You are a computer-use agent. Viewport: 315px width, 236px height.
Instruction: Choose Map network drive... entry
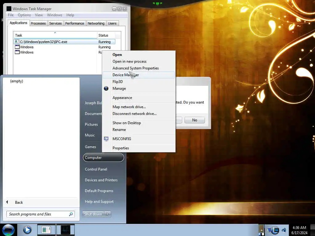click(x=139, y=107)
